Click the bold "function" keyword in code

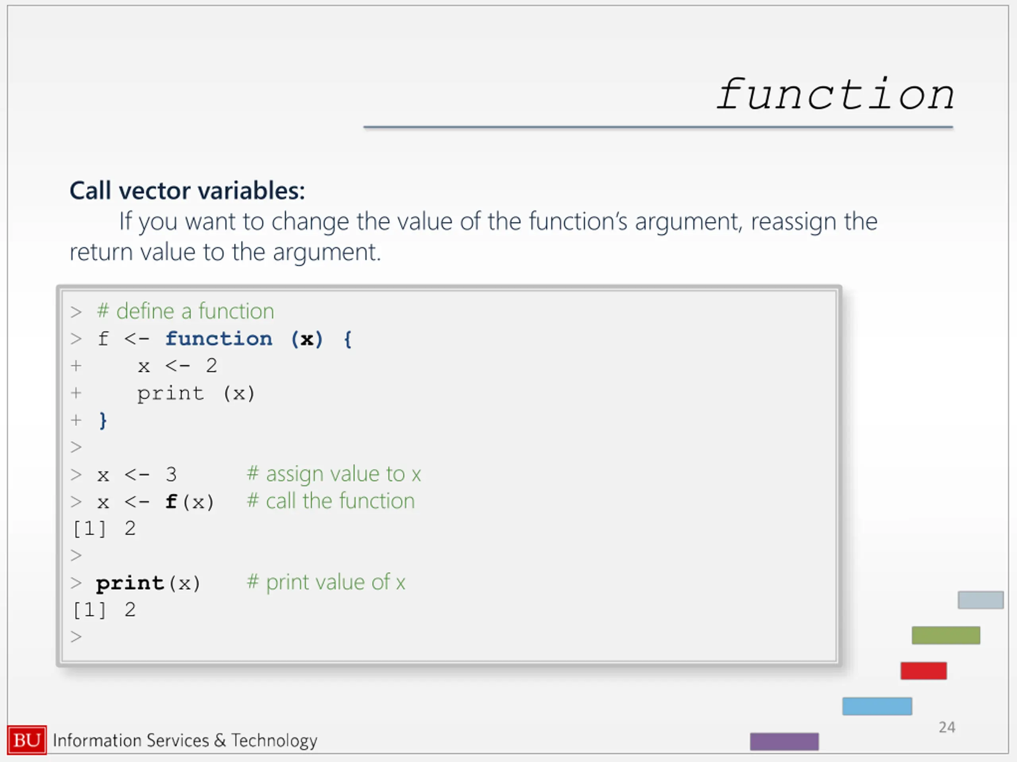tap(219, 339)
